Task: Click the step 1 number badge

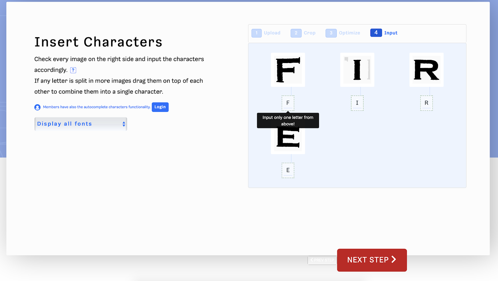Action: (x=256, y=33)
